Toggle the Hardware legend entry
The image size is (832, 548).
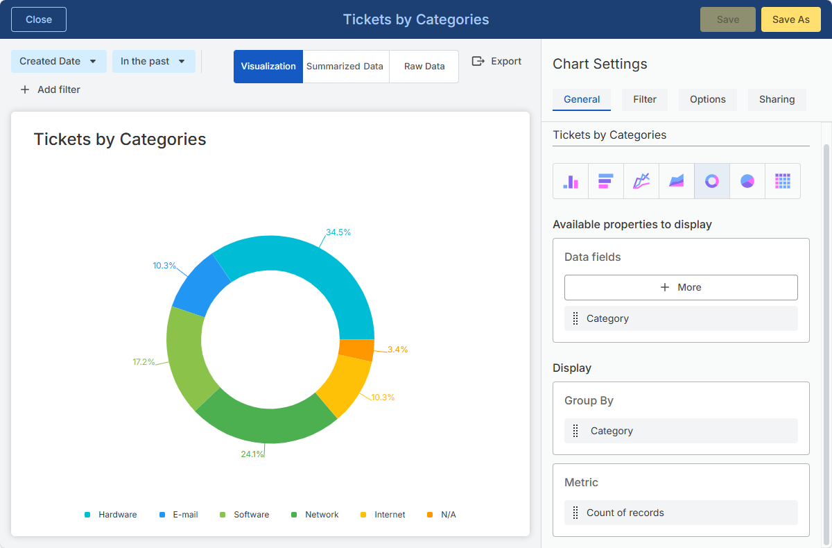[x=111, y=515]
